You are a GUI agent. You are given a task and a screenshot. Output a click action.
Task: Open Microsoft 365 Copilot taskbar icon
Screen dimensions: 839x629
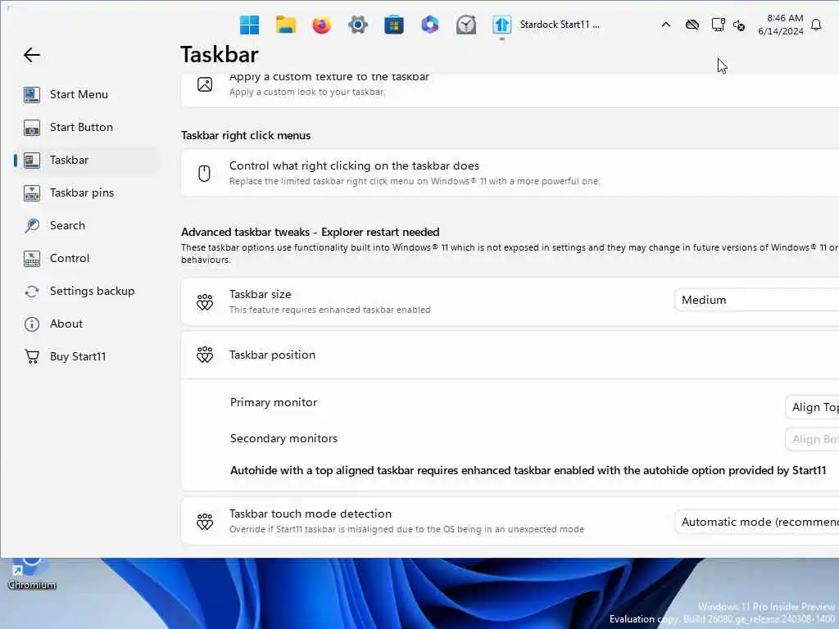click(x=429, y=25)
